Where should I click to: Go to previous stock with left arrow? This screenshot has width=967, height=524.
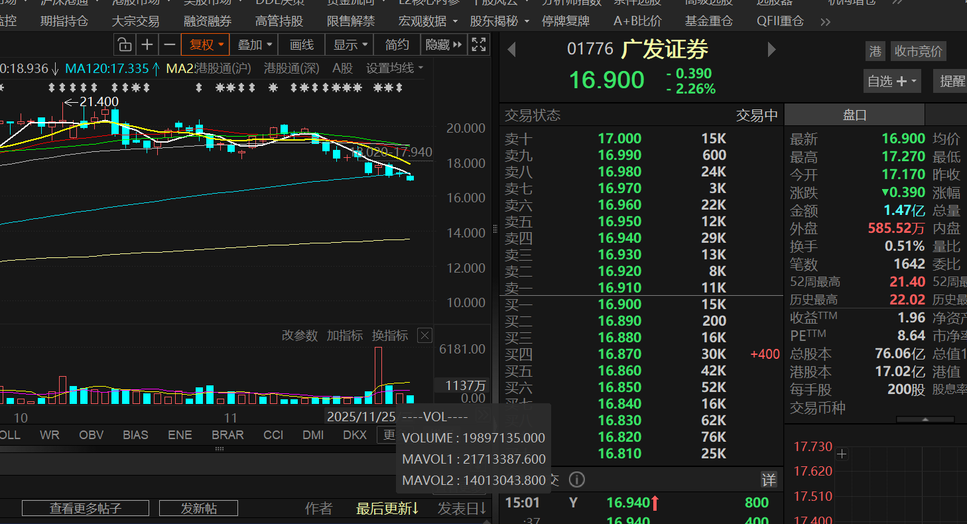(511, 50)
